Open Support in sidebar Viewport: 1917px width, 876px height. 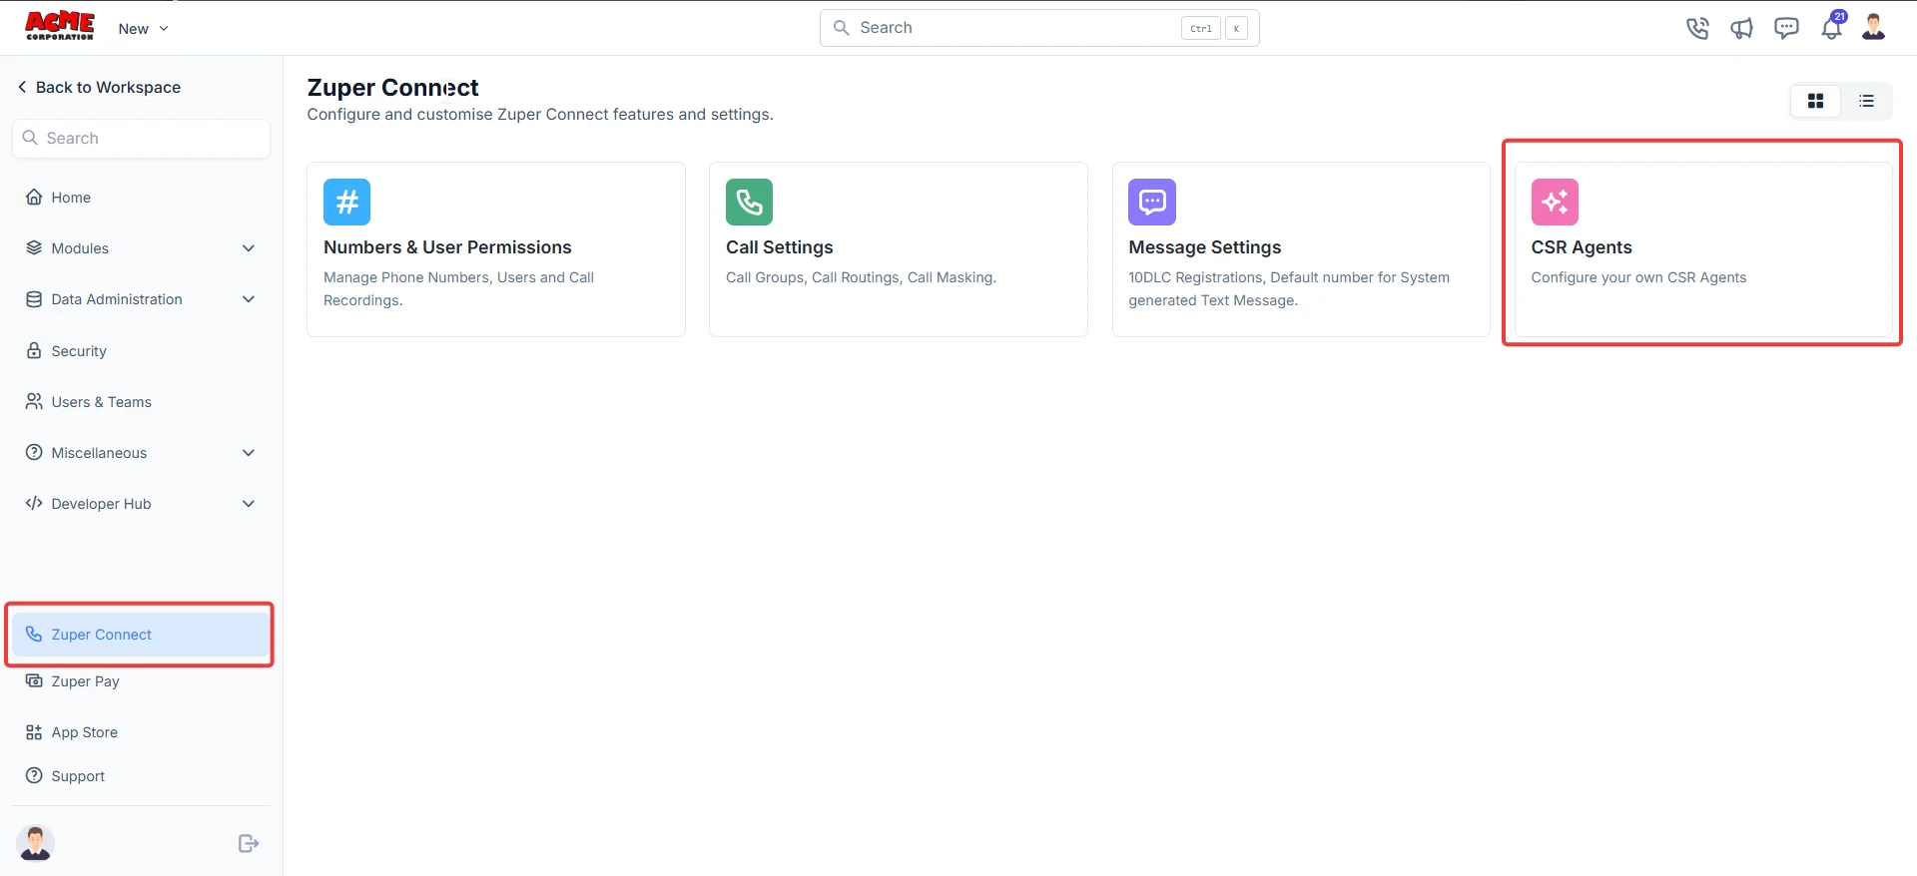[141, 776]
